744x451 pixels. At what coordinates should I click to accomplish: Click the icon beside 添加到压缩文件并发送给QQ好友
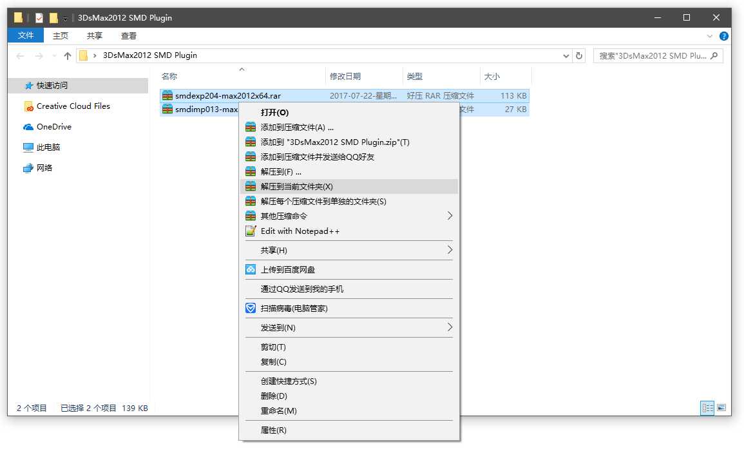pos(251,157)
